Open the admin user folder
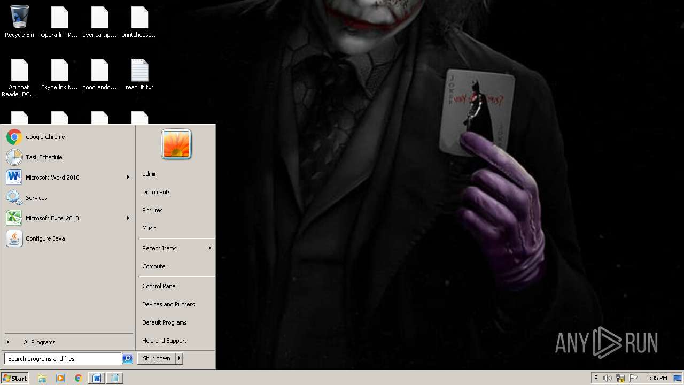This screenshot has height=385, width=684. [x=176, y=174]
